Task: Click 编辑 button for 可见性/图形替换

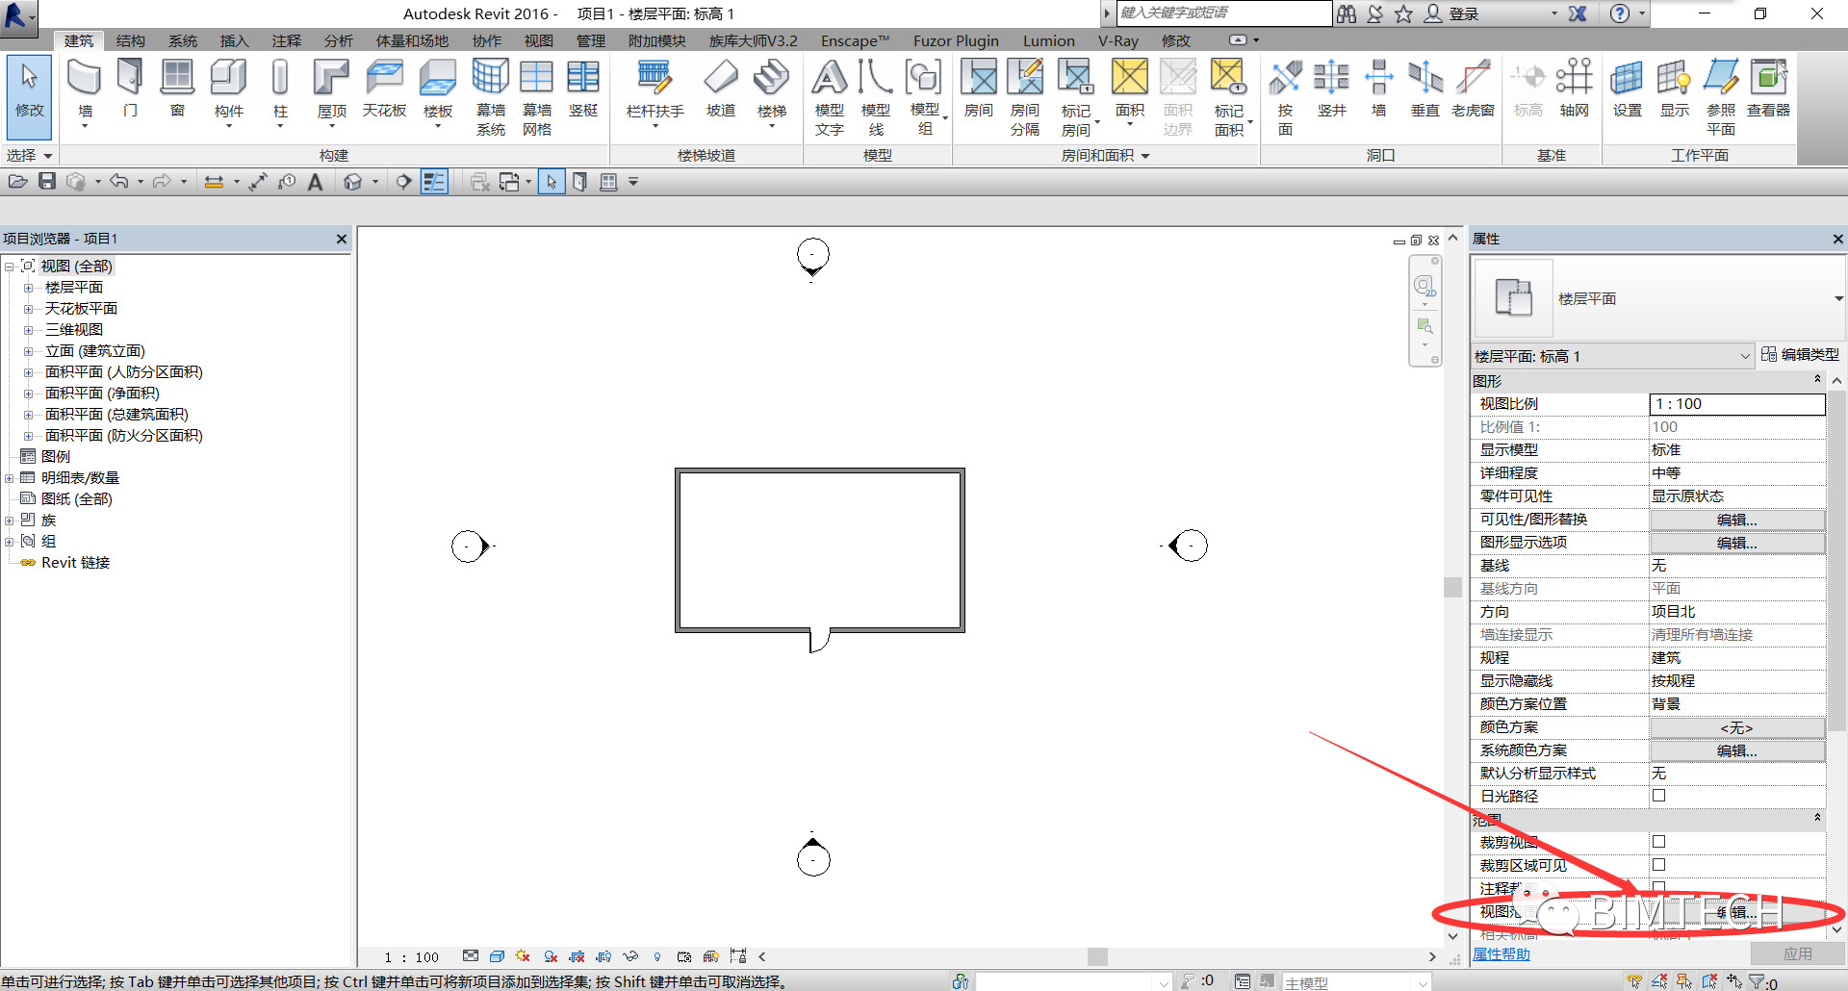Action: coord(1736,520)
